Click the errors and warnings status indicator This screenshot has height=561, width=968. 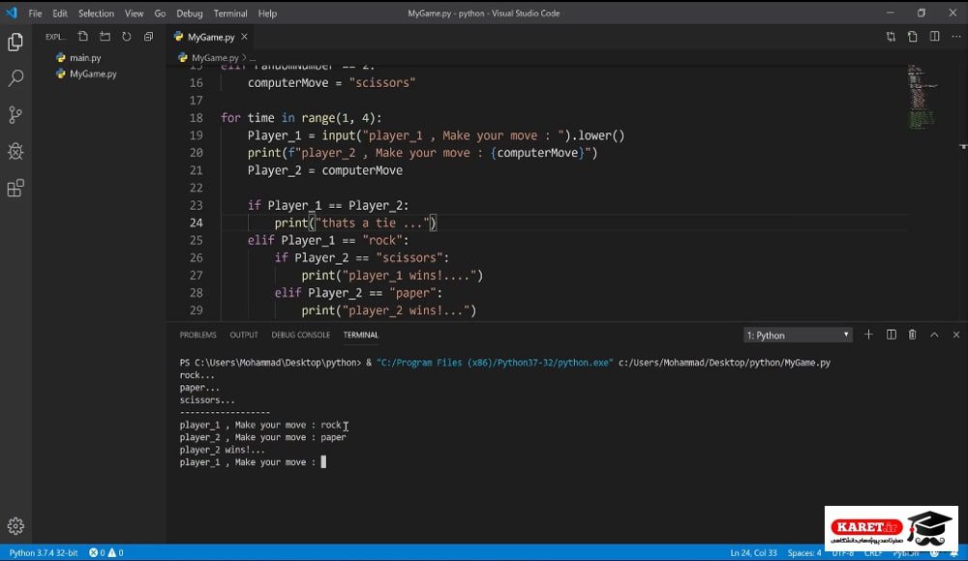click(106, 553)
